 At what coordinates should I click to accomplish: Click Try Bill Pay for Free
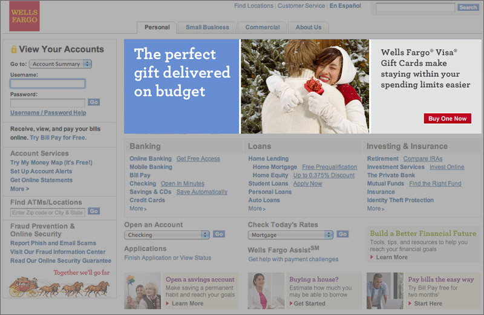click(x=58, y=138)
